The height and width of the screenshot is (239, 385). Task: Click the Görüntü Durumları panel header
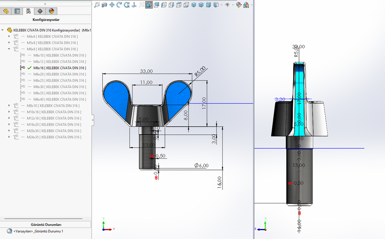click(x=46, y=224)
